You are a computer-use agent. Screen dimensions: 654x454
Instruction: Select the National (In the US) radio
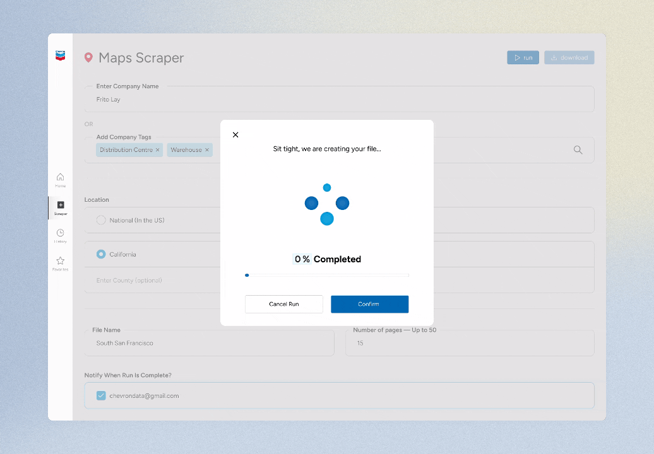[101, 220]
